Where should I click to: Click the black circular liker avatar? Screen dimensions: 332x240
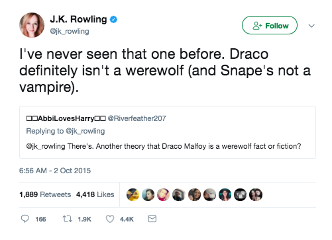pyautogui.click(x=241, y=194)
